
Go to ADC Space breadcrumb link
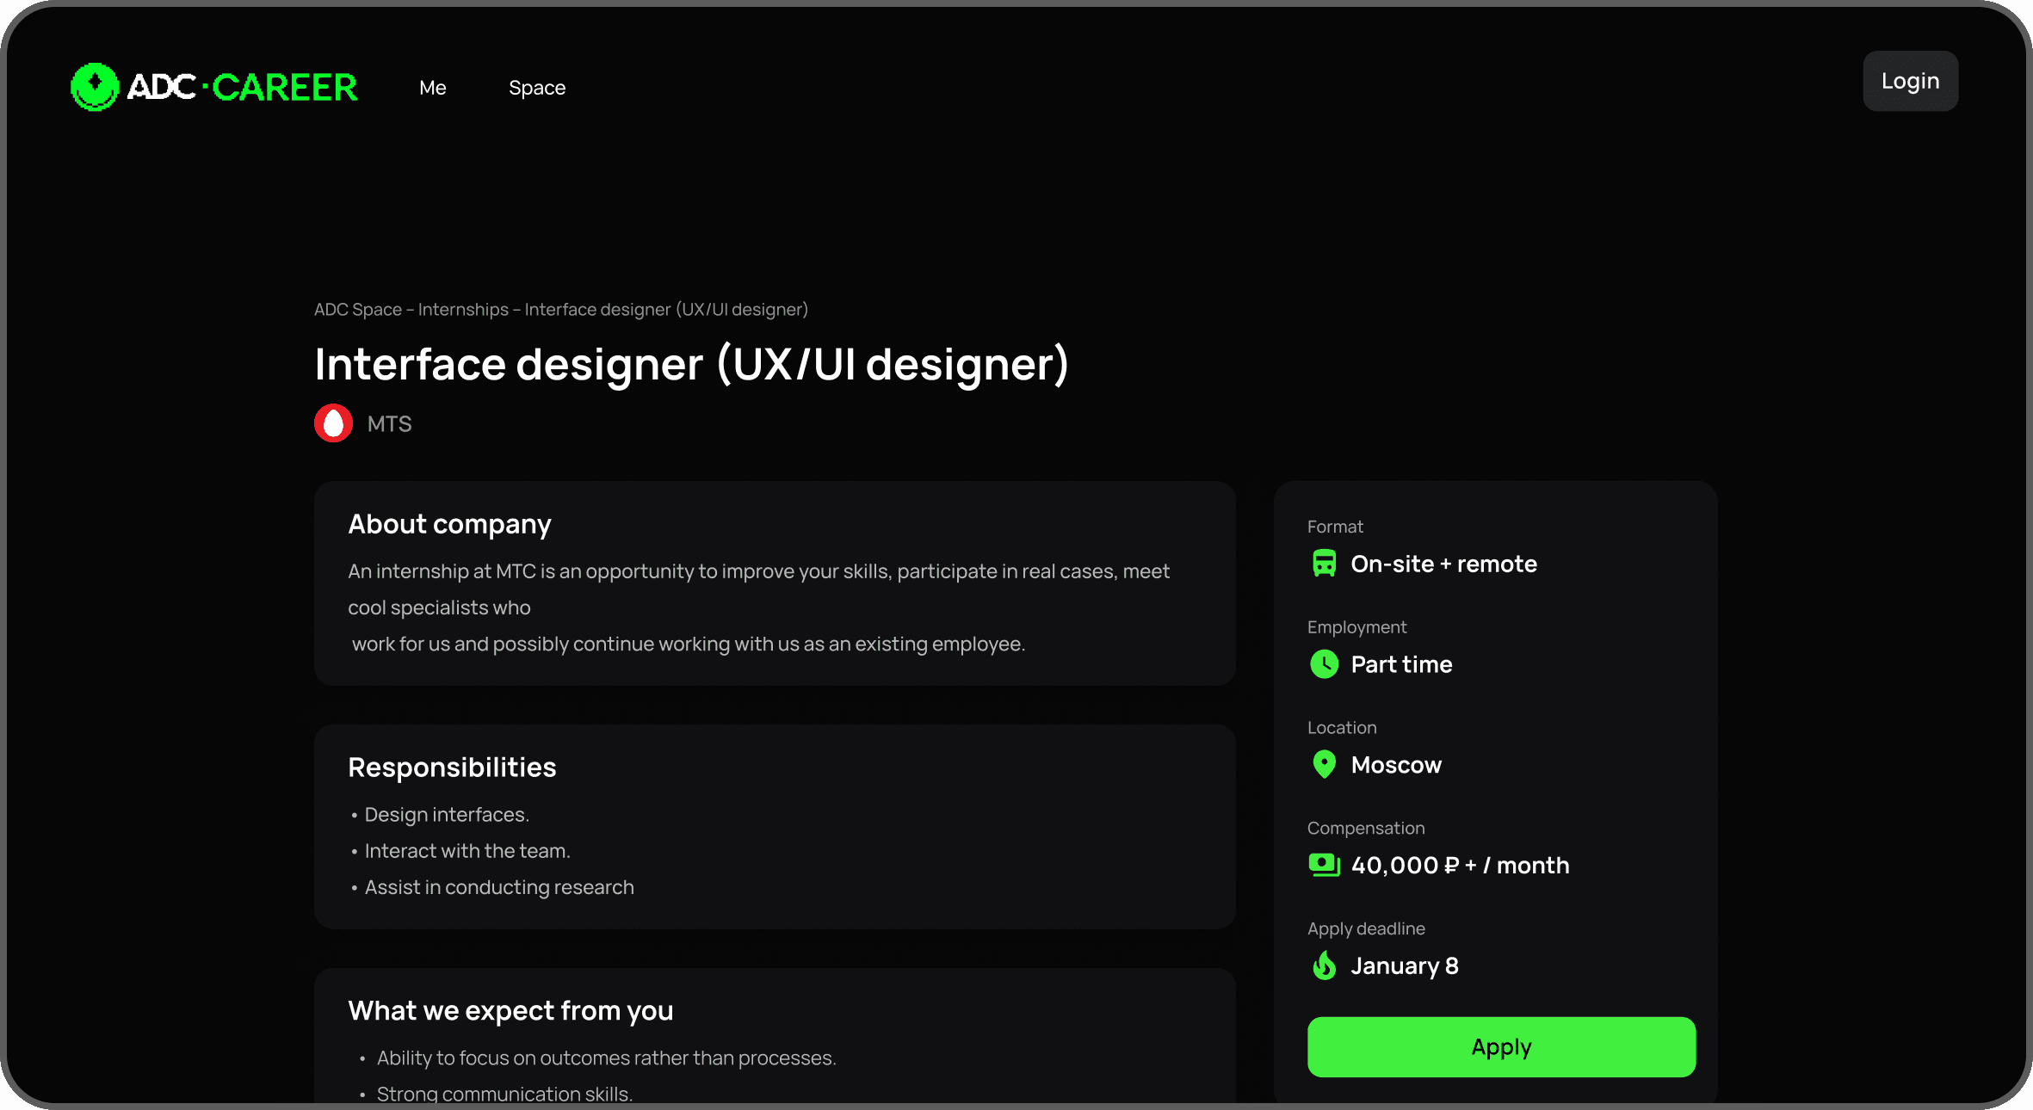357,310
